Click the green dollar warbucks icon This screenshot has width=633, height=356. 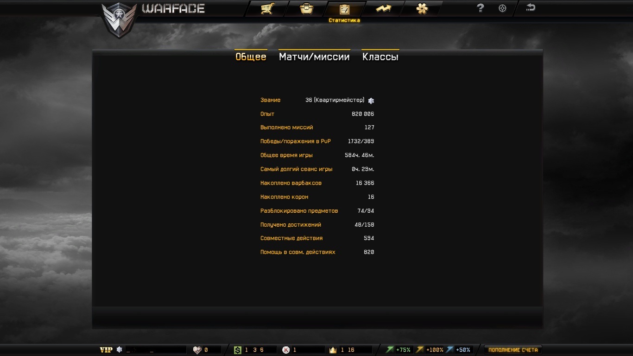point(238,350)
